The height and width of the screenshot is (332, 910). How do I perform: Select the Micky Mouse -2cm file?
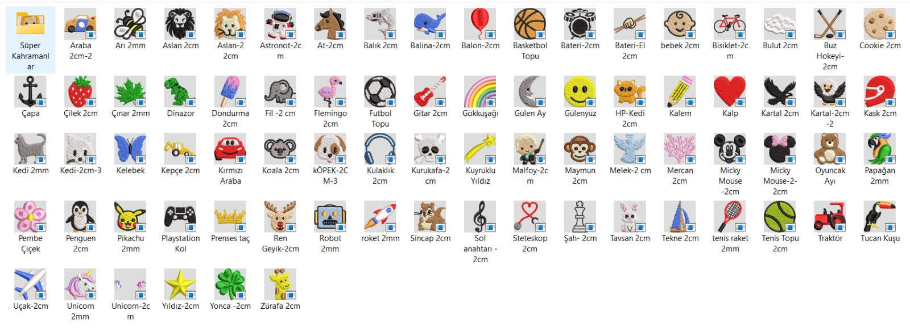[x=730, y=149]
